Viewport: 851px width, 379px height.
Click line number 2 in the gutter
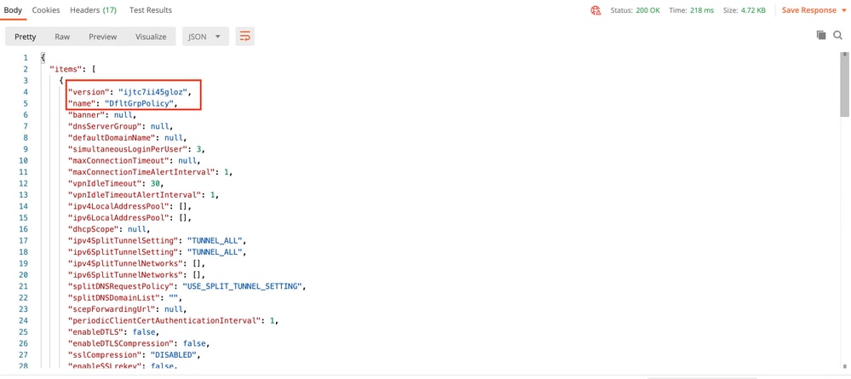click(26, 69)
